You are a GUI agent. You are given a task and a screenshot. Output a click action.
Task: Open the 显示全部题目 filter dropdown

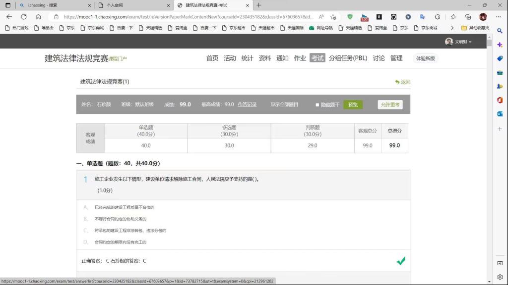pyautogui.click(x=284, y=104)
